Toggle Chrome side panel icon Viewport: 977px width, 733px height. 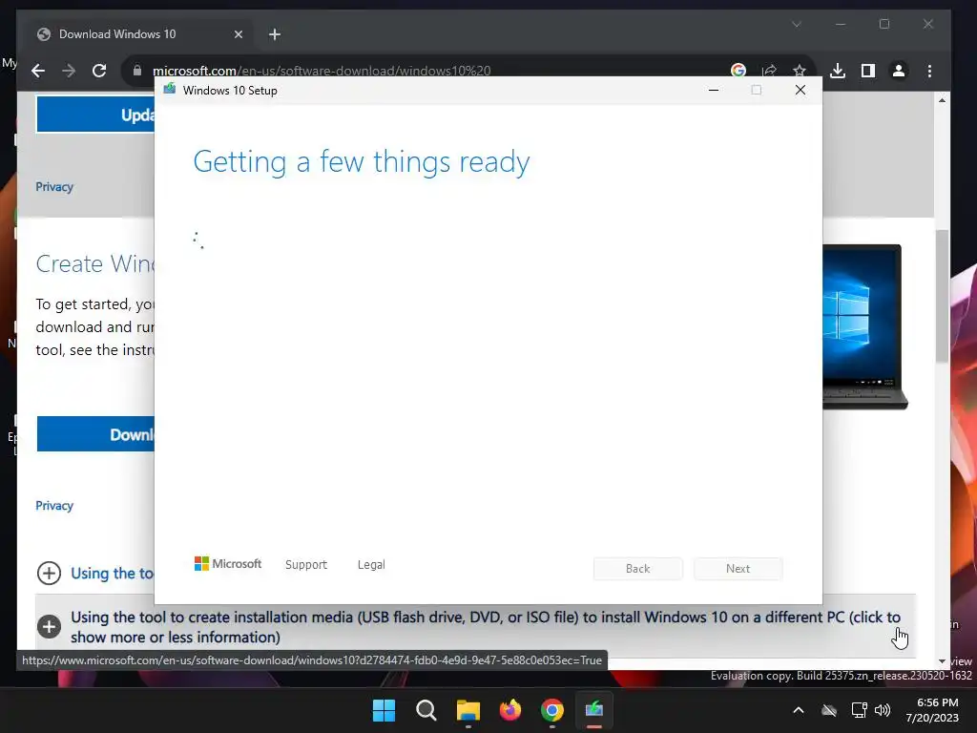tap(868, 71)
